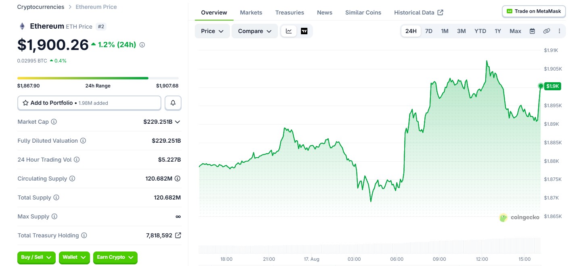Show Fully Diluted Valuation info icon
Viewport: 568px width, 266px height.
pos(83,141)
